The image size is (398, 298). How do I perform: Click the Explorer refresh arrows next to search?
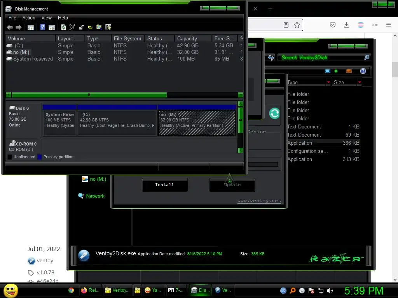coord(271,57)
